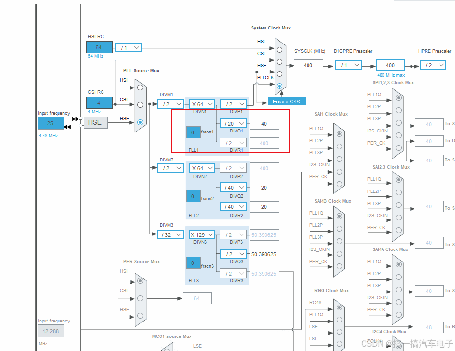
Task: Open DIVR1 /2 dropdown
Action: [233, 143]
